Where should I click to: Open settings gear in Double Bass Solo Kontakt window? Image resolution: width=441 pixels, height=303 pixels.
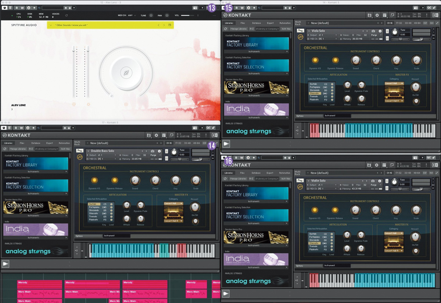pyautogui.click(x=156, y=136)
